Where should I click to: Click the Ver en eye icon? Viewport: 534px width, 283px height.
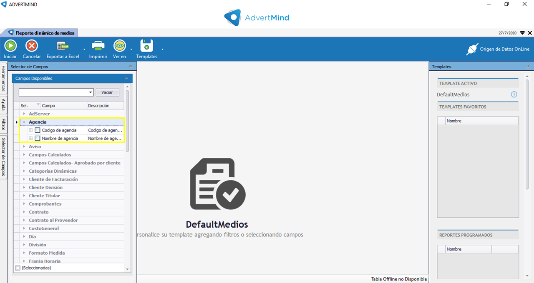click(120, 45)
